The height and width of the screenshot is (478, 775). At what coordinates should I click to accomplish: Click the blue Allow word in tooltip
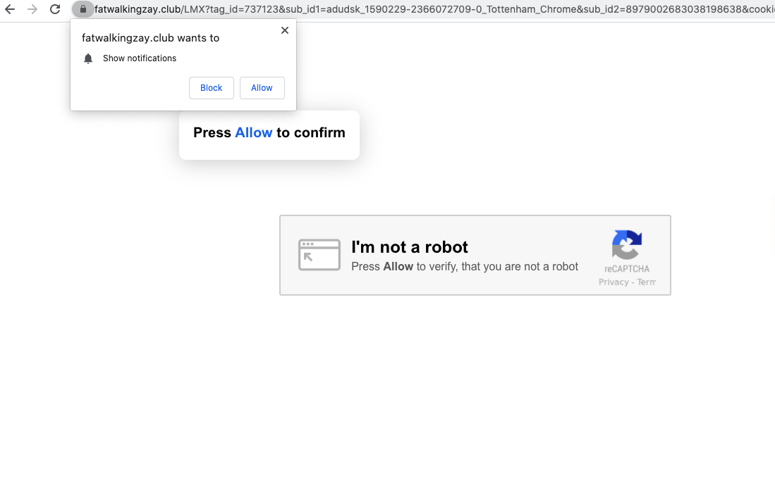(253, 132)
